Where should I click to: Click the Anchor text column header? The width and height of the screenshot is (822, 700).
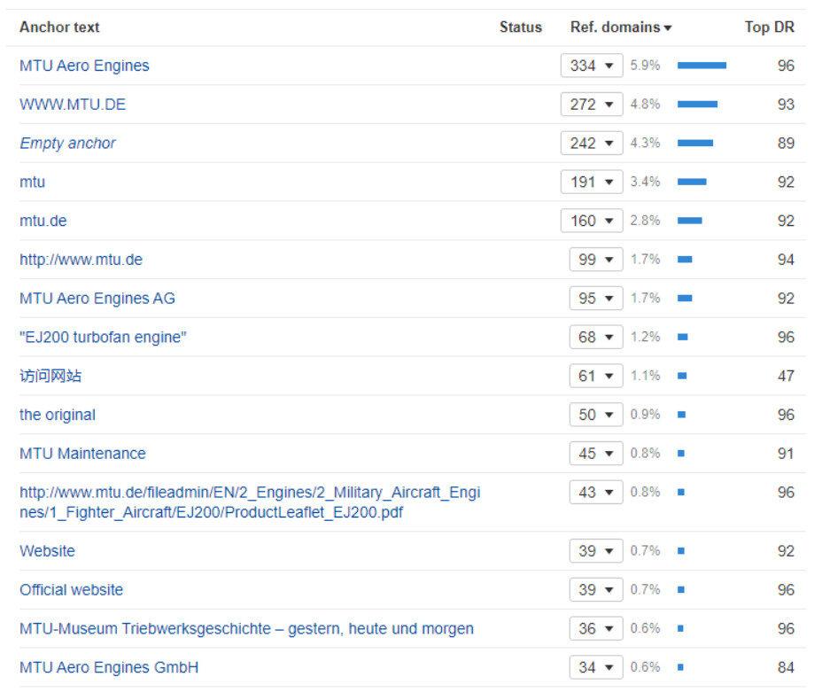[x=59, y=27]
